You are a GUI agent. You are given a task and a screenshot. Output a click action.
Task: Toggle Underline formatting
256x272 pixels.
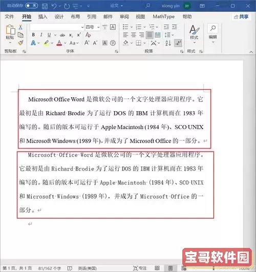click(49, 35)
